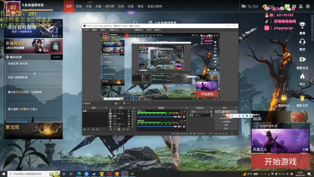Adjust transition duration stepper arrows
This screenshot has width=314, height=177.
coord(212,115)
